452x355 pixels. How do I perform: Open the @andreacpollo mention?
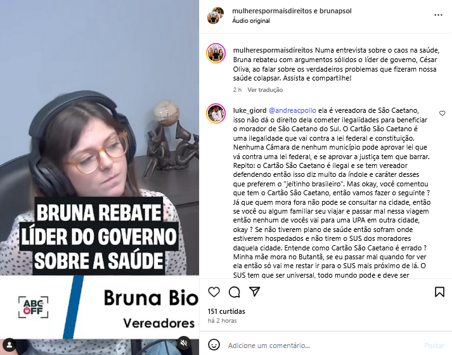pyautogui.click(x=292, y=110)
